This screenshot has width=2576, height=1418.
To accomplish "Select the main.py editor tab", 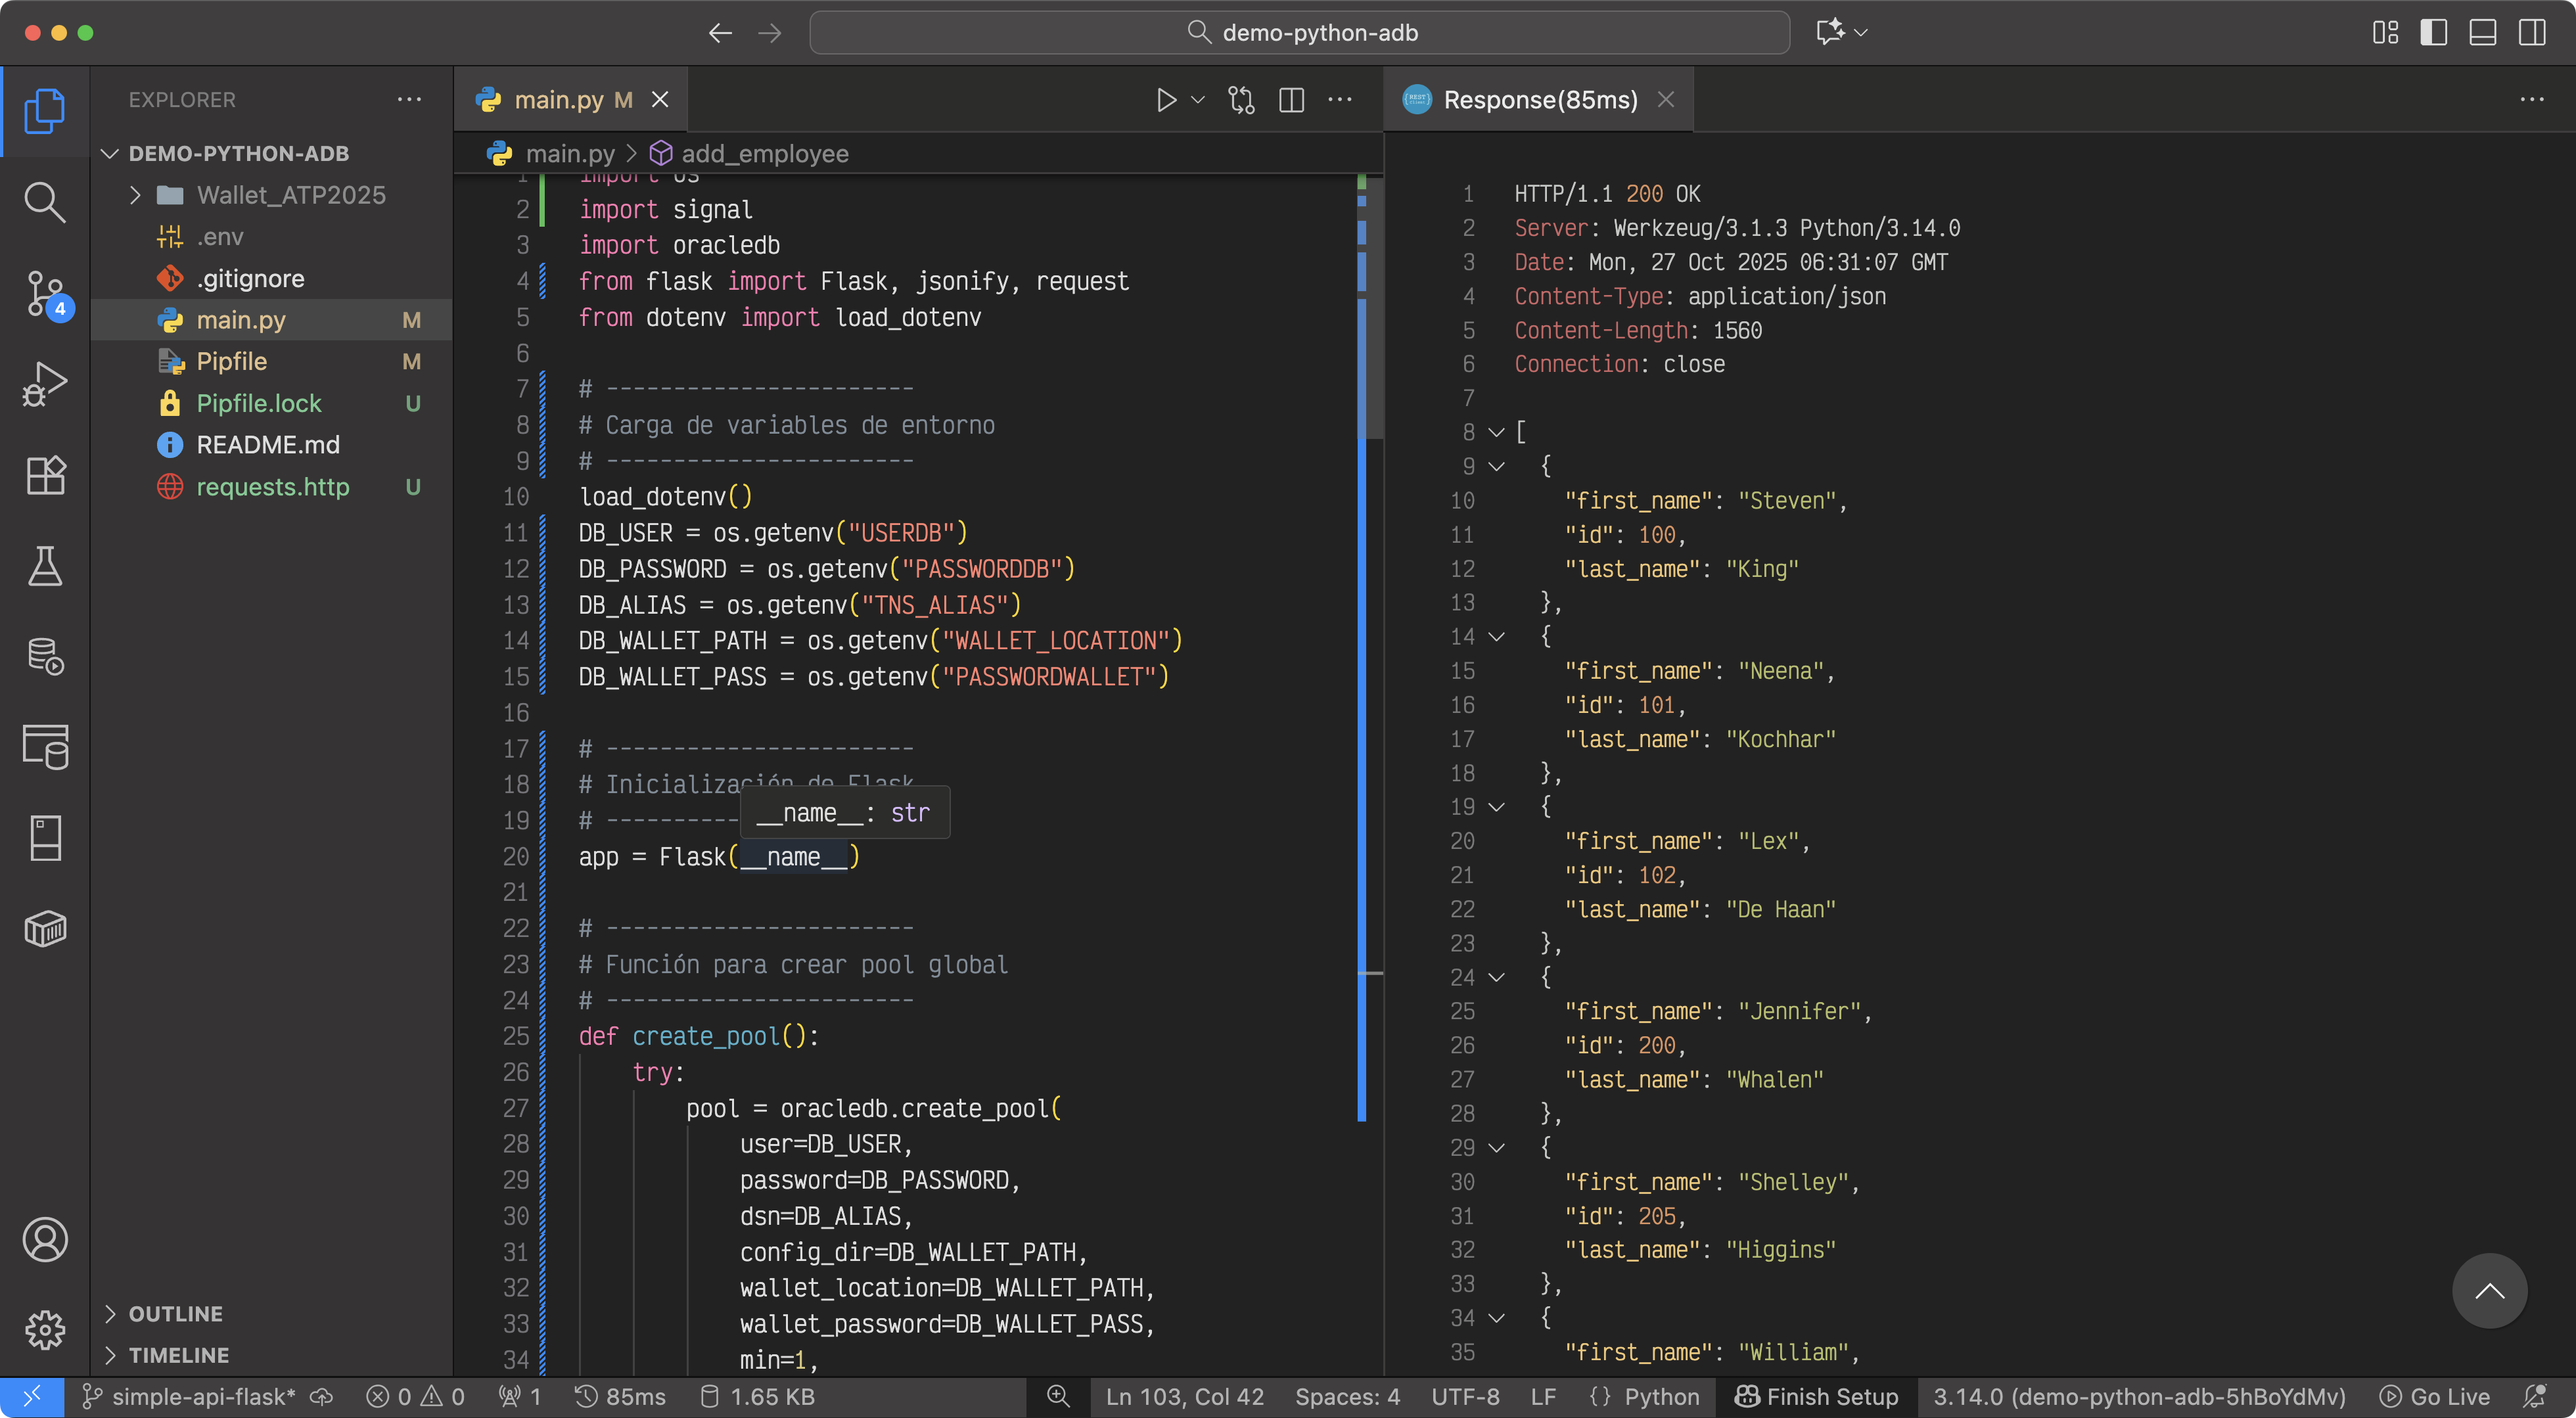I will (x=558, y=100).
